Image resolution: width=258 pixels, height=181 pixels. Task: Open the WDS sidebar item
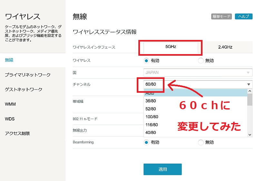[10, 119]
